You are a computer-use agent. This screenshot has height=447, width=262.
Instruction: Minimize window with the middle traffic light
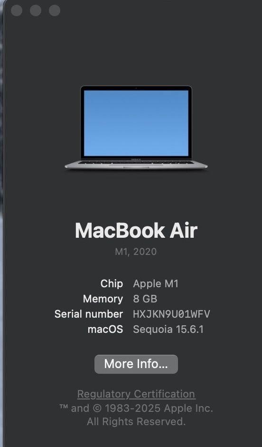[36, 10]
